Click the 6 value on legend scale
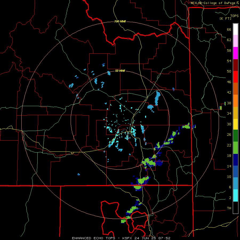This screenshot has height=240, width=240. pyautogui.click(x=230, y=187)
